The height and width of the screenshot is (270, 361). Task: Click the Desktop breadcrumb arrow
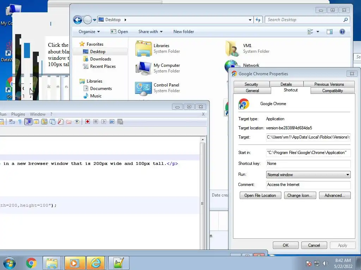125,20
